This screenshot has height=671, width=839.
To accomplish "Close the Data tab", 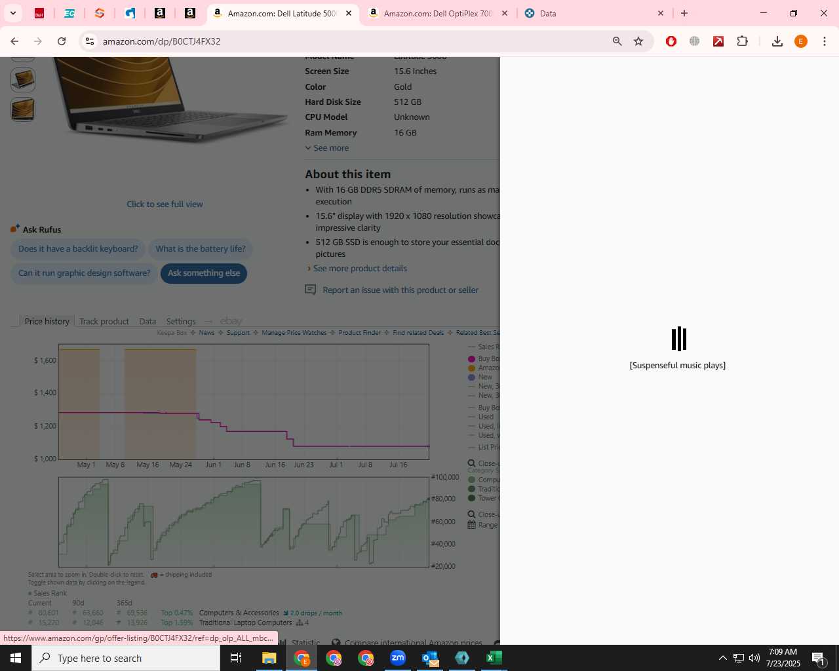I will pos(661,13).
